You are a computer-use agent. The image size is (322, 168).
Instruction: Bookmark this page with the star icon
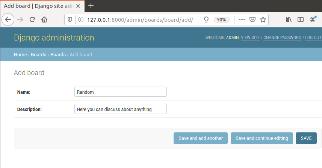point(263,19)
